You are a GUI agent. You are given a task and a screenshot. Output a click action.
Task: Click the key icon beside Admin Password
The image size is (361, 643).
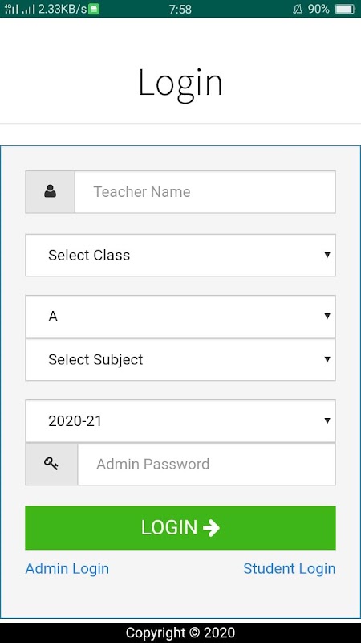click(x=51, y=464)
